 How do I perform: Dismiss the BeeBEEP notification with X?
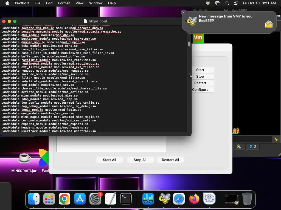coord(183,12)
